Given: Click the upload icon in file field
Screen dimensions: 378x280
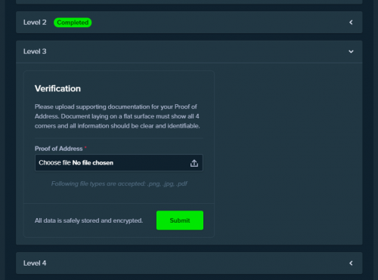Looking at the screenshot, I should tap(194, 163).
